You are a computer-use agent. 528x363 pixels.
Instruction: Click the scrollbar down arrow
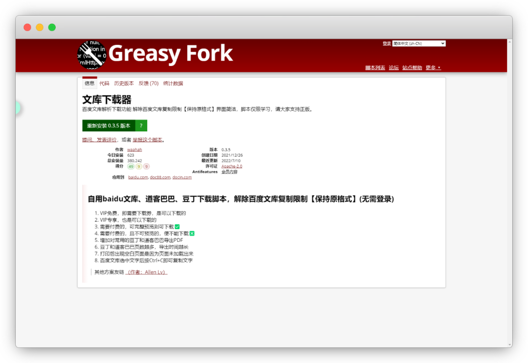coord(510,345)
